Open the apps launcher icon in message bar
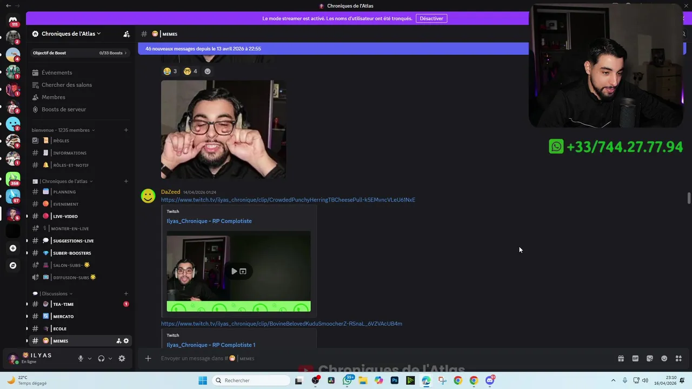The height and width of the screenshot is (389, 692). click(678, 358)
